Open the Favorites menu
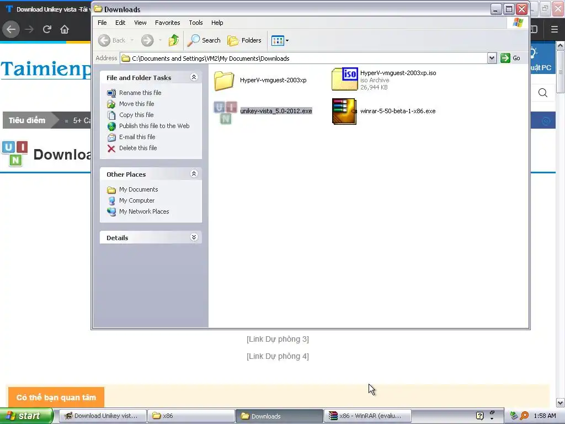The width and height of the screenshot is (565, 424). pos(168,23)
